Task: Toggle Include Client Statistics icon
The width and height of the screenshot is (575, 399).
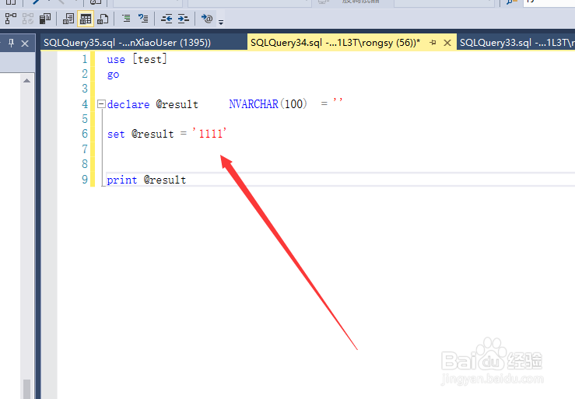Action: point(45,19)
